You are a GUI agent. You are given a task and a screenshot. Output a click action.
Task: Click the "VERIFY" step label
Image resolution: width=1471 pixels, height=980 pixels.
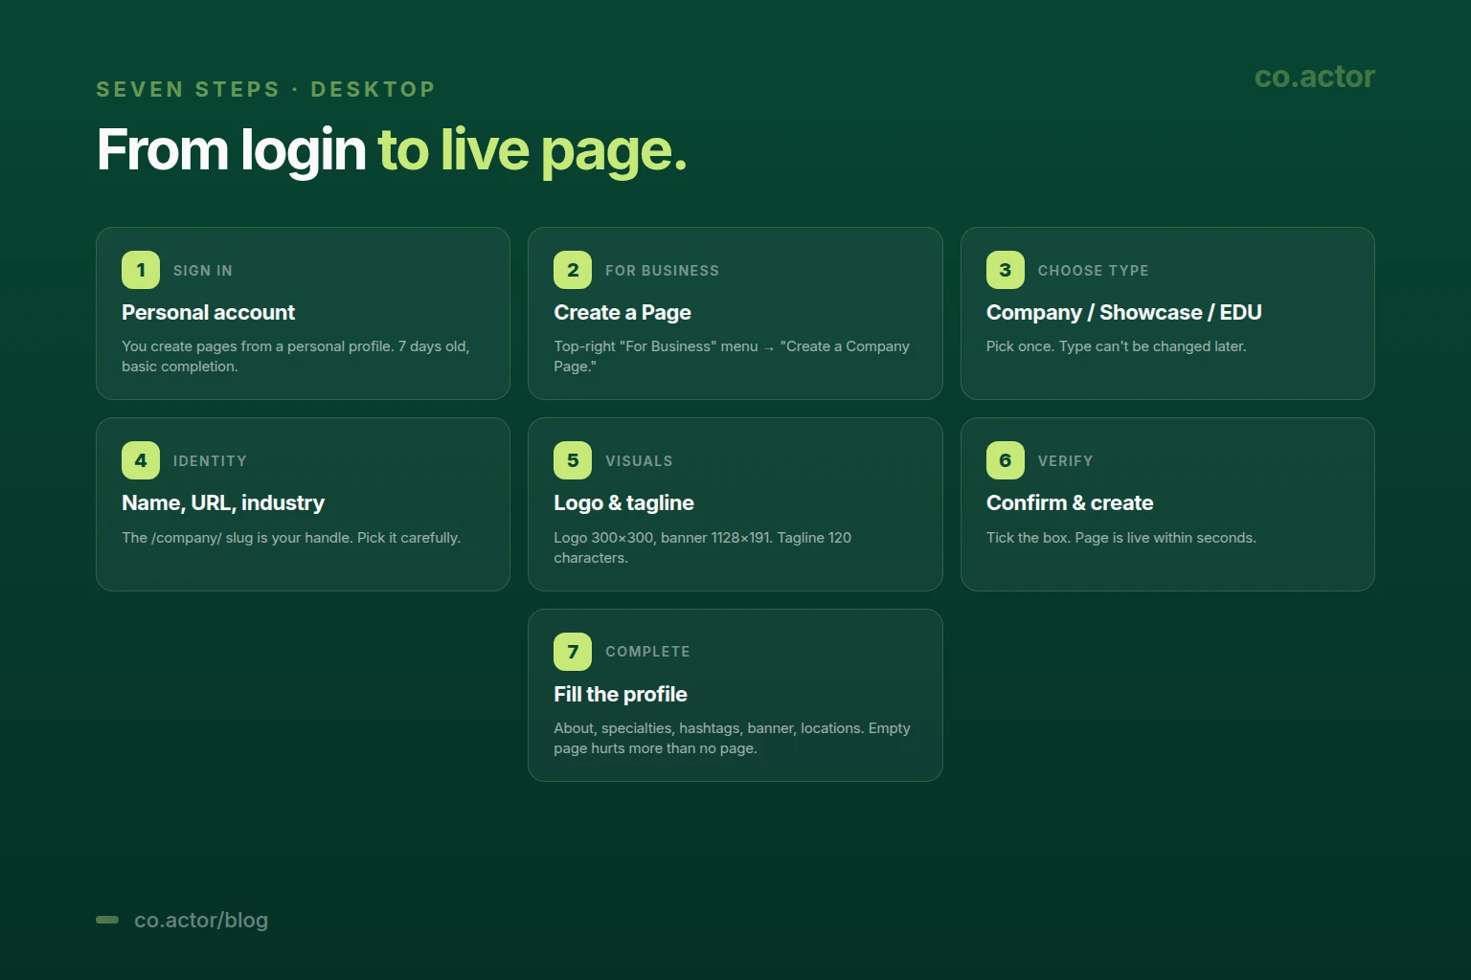click(1065, 461)
